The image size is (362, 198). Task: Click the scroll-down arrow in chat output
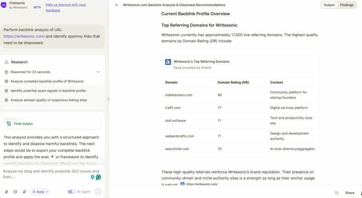[x=52, y=156]
